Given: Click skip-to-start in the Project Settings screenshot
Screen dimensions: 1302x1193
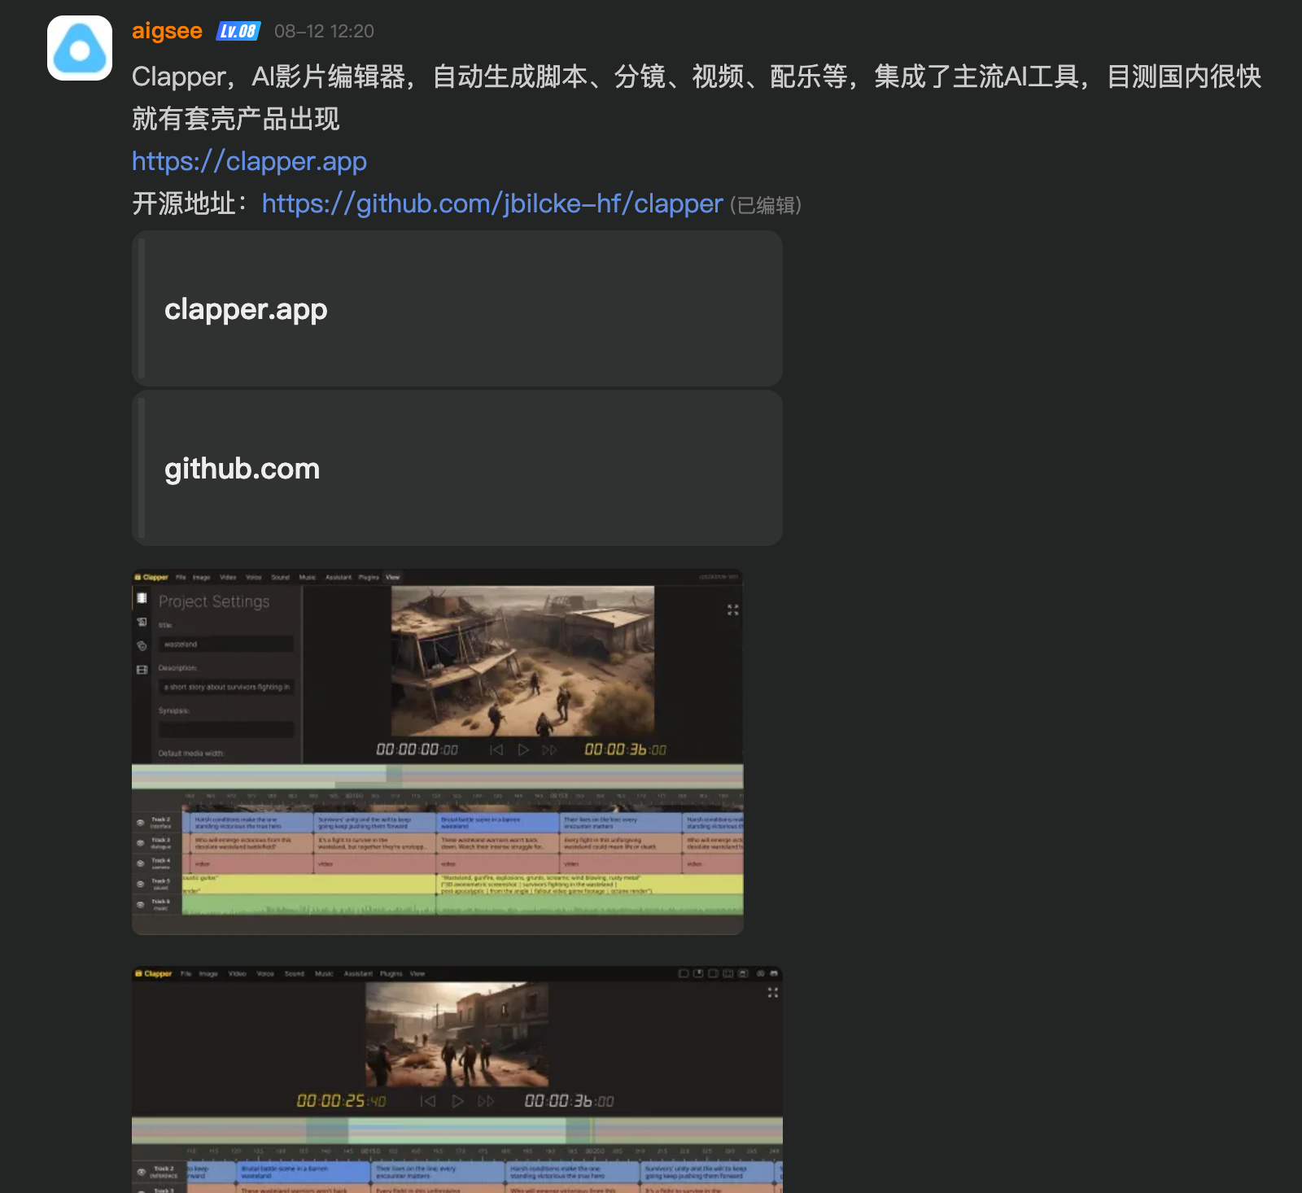Looking at the screenshot, I should pyautogui.click(x=496, y=749).
